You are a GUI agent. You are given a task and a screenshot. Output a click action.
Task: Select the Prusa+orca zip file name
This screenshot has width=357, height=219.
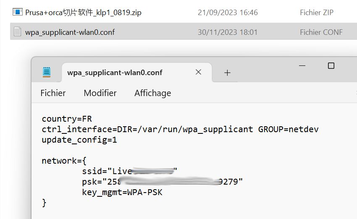click(x=83, y=13)
